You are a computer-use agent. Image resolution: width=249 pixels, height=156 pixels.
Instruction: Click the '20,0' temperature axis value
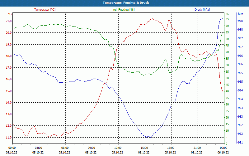(x=9, y=33)
